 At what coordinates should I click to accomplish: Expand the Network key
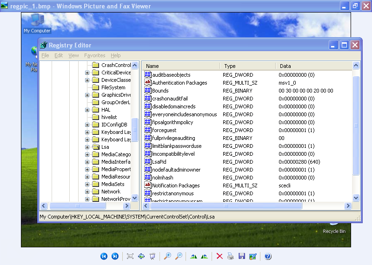point(87,192)
